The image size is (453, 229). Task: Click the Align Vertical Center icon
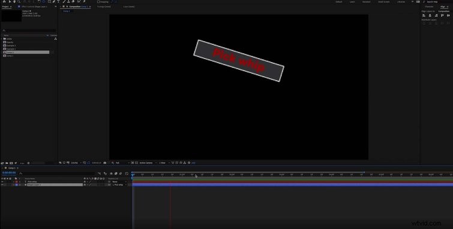click(x=448, y=16)
